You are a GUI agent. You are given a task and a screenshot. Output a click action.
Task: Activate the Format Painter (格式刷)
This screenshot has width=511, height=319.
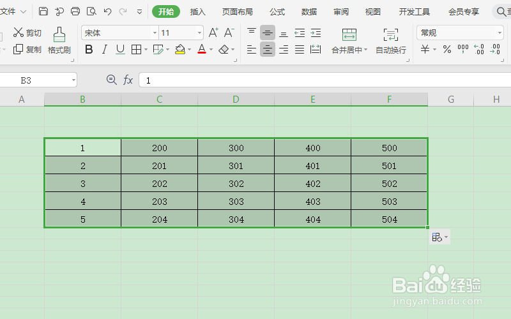(59, 40)
